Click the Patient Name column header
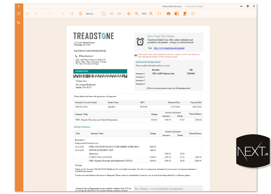This screenshot has height=194, width=271. point(113,102)
